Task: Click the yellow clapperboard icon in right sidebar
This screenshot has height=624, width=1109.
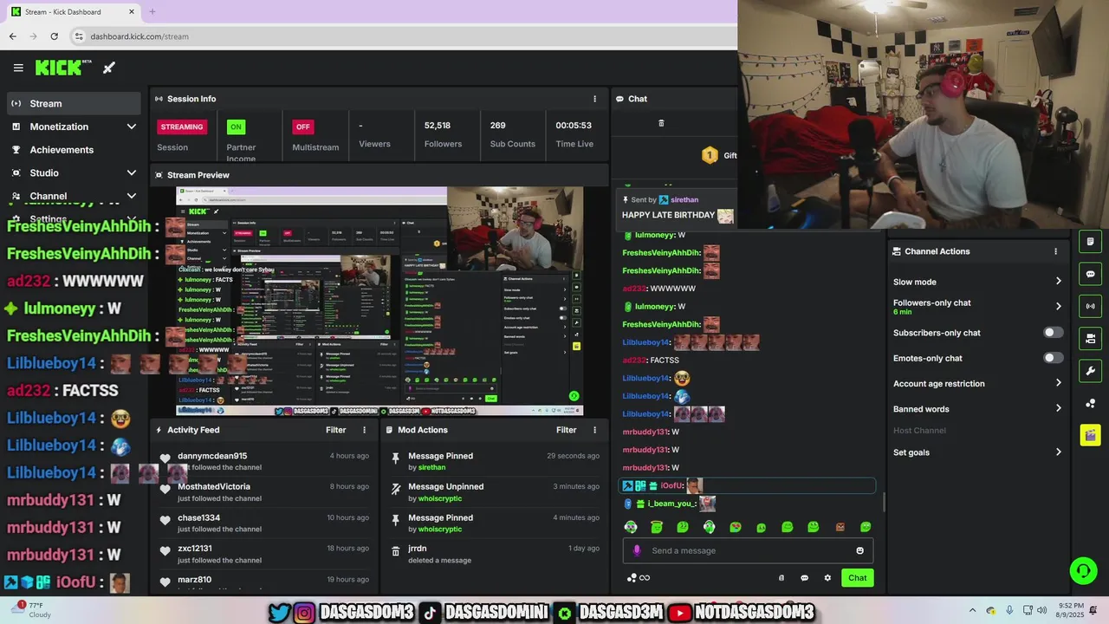Action: [1090, 435]
